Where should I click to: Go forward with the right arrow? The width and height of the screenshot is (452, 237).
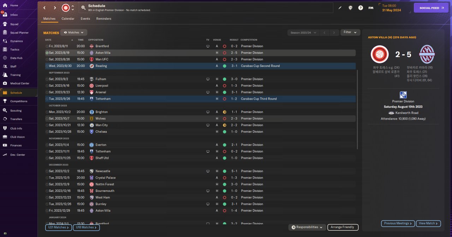(x=55, y=8)
